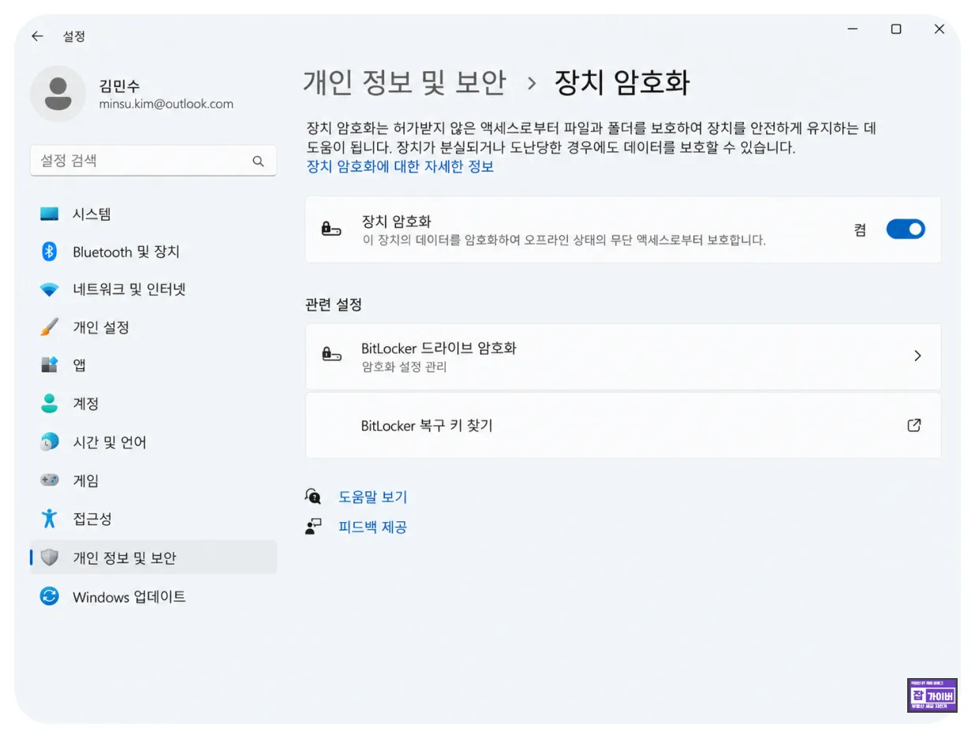
Task: Open 접근성 settings page
Action: 153,518
